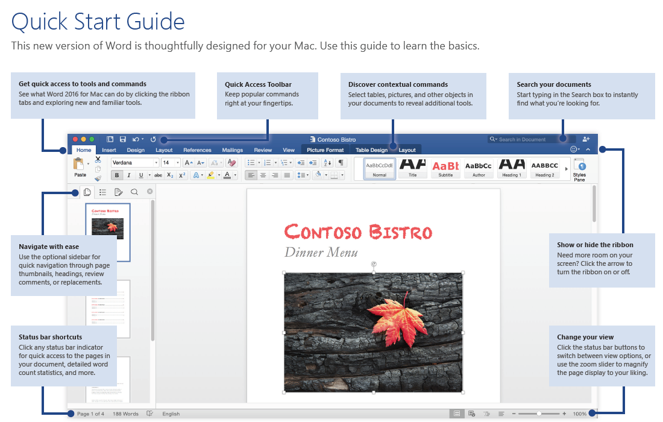Close the navigation sidebar with X icon
This screenshot has width=663, height=422.
point(149,192)
